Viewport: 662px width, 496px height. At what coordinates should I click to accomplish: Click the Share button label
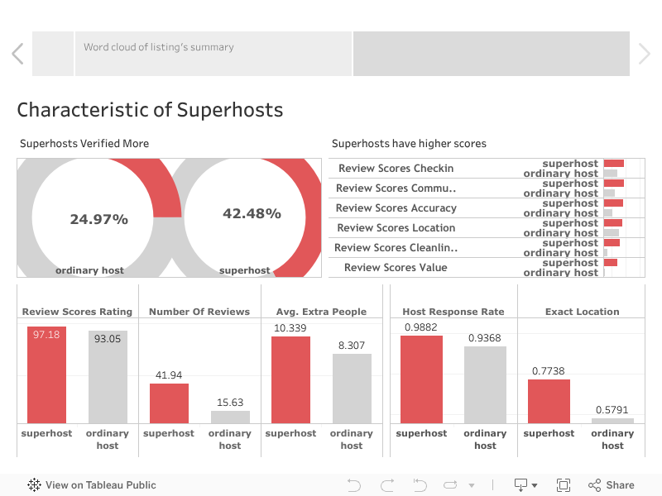(x=620, y=485)
